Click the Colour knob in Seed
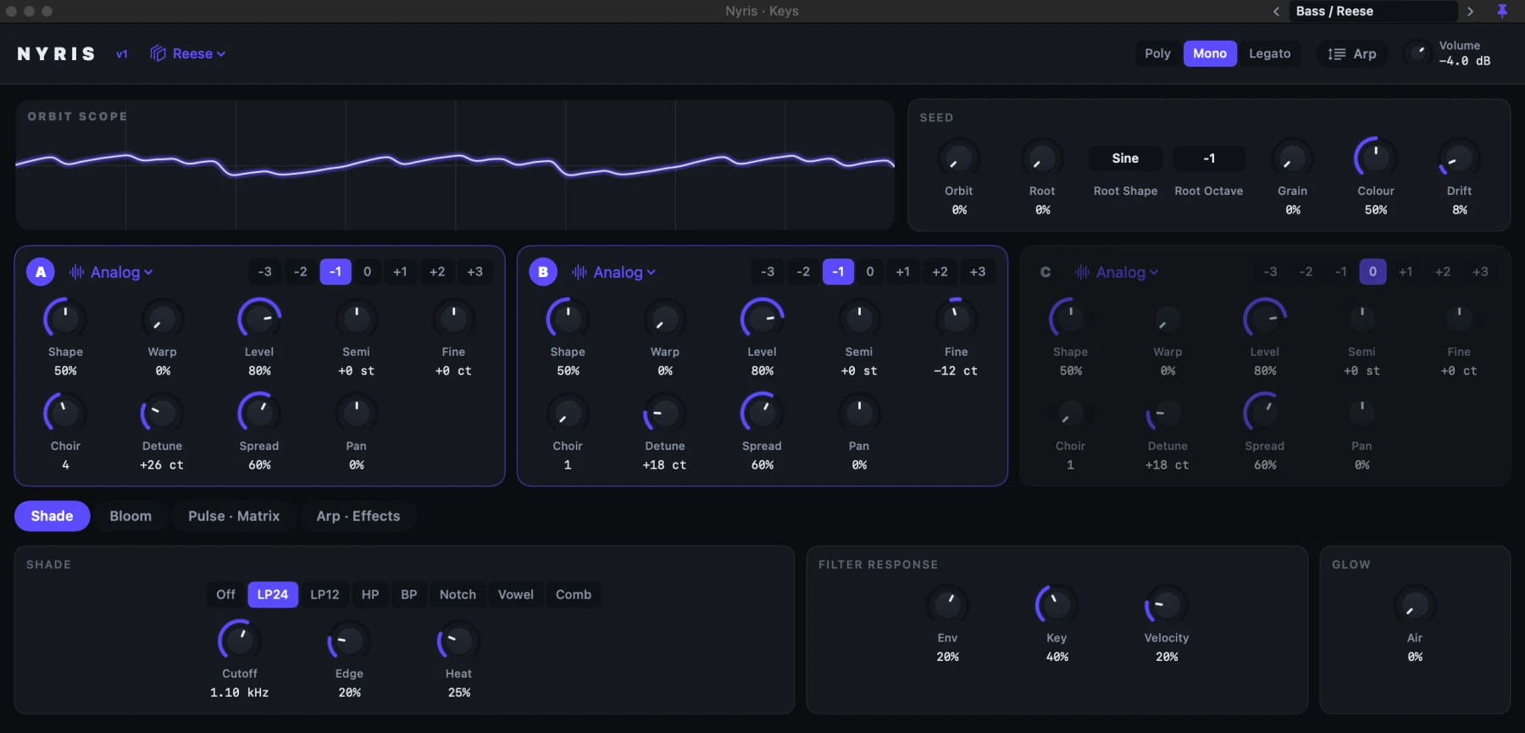This screenshot has height=733, width=1525. pos(1375,158)
